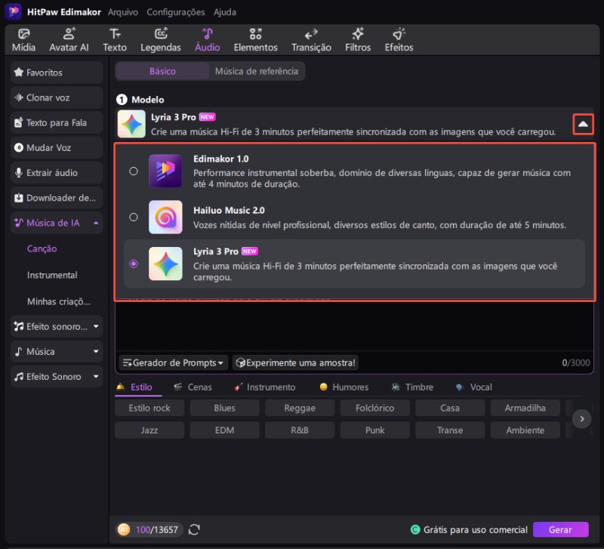
Task: Open the Avatar AI tool
Action: coord(69,40)
